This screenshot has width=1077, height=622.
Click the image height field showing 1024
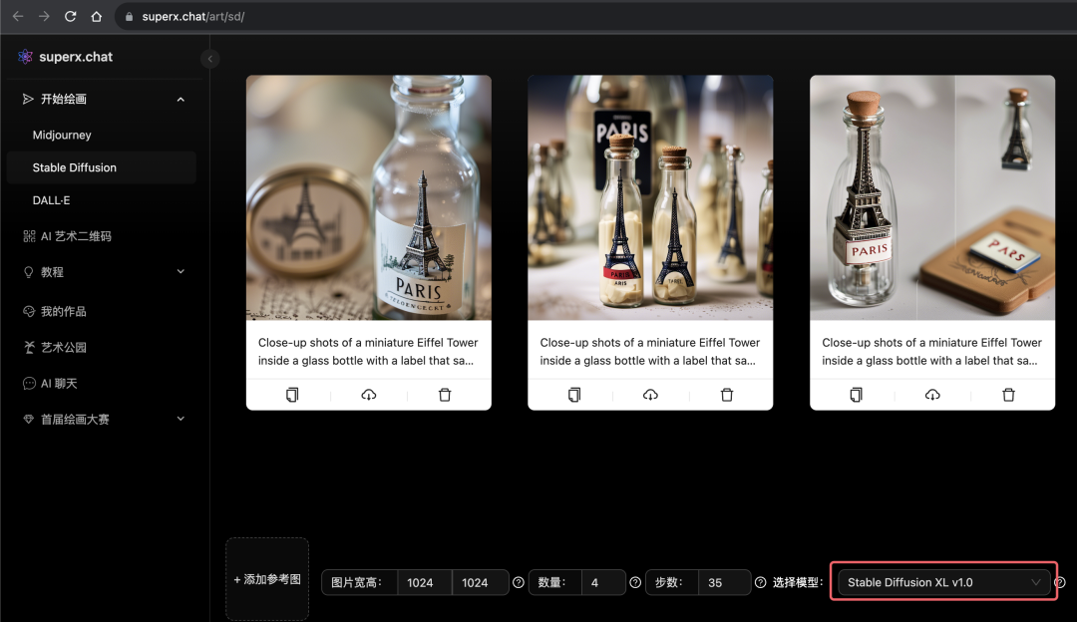(x=480, y=582)
